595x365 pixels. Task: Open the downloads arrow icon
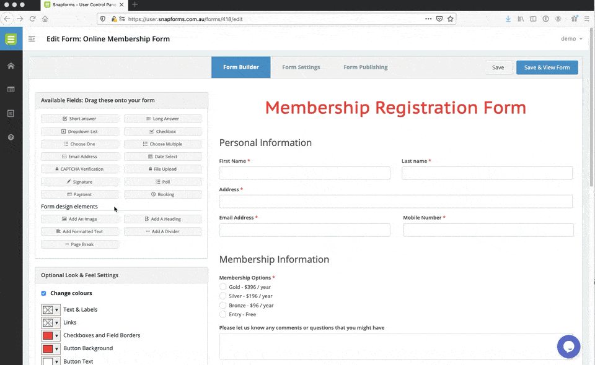[508, 19]
